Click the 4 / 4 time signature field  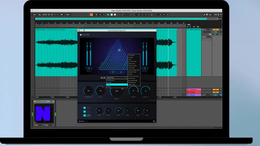[x=56, y=14]
